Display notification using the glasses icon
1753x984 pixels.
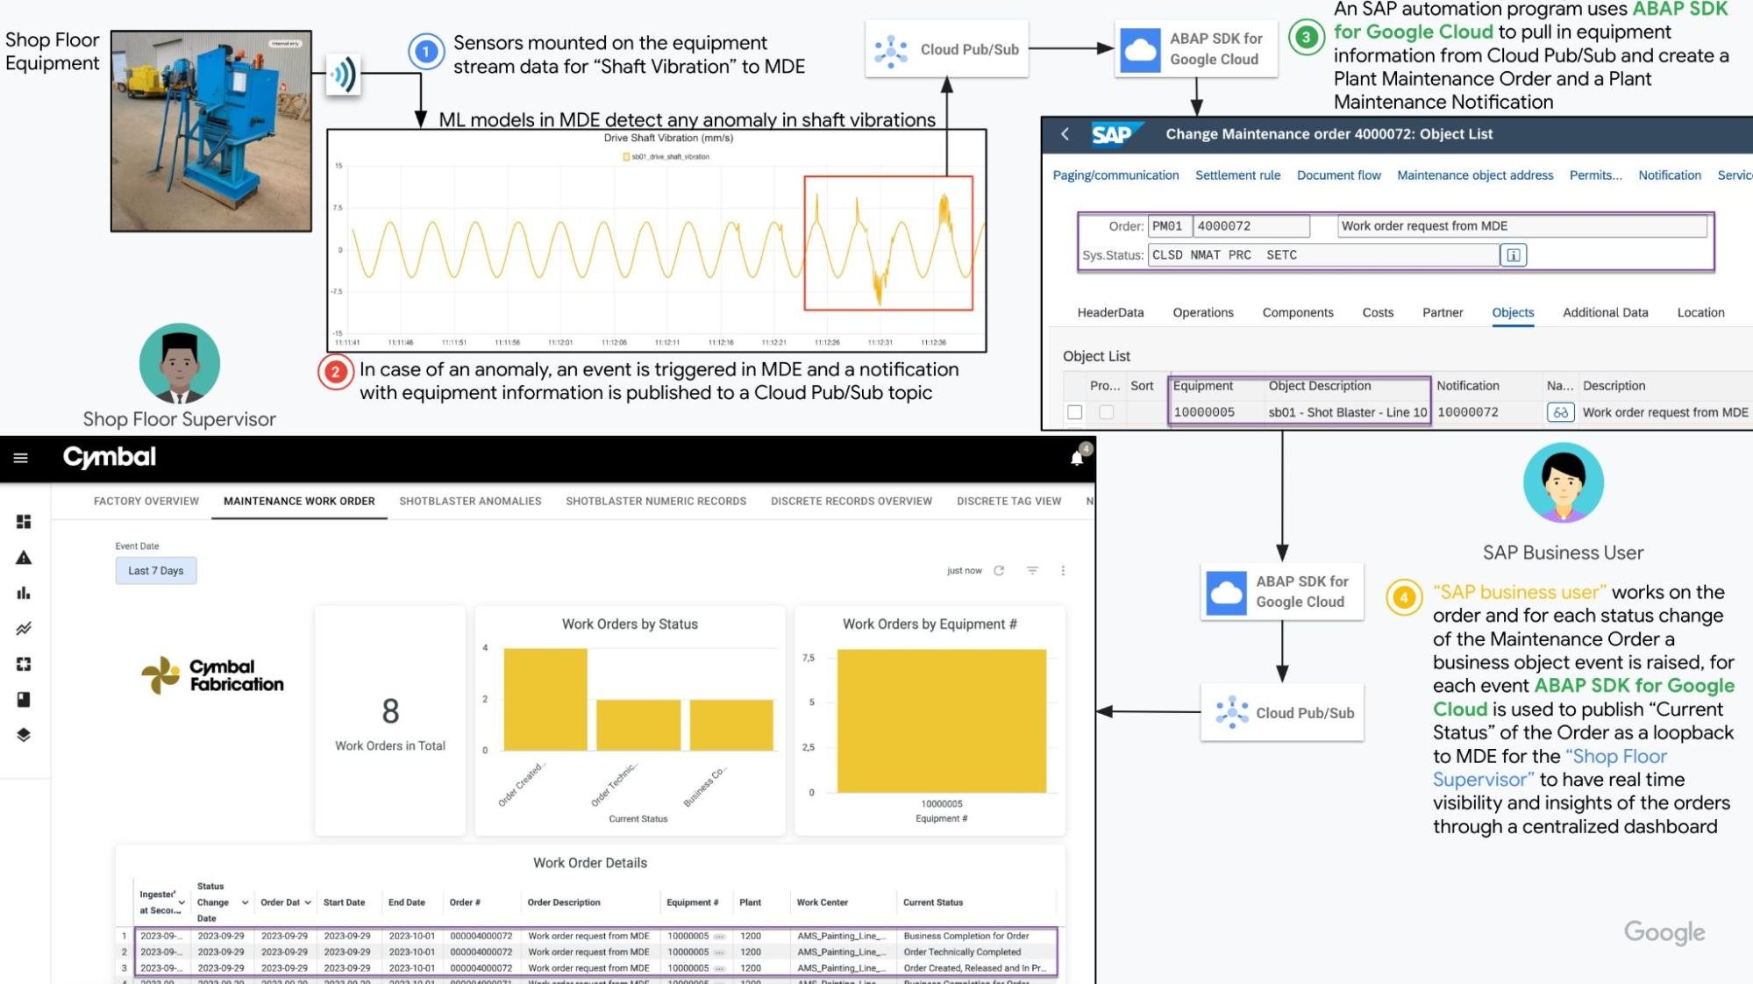pyautogui.click(x=1560, y=412)
